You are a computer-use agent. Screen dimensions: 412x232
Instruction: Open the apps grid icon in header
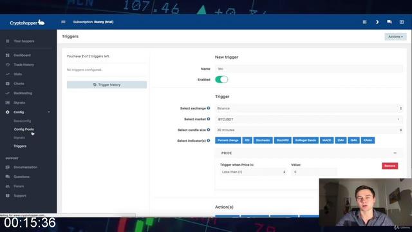pos(364,22)
